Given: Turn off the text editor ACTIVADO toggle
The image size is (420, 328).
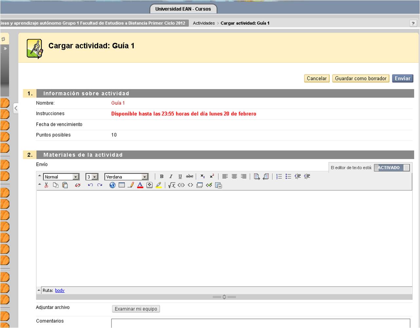Looking at the screenshot, I should [x=392, y=168].
